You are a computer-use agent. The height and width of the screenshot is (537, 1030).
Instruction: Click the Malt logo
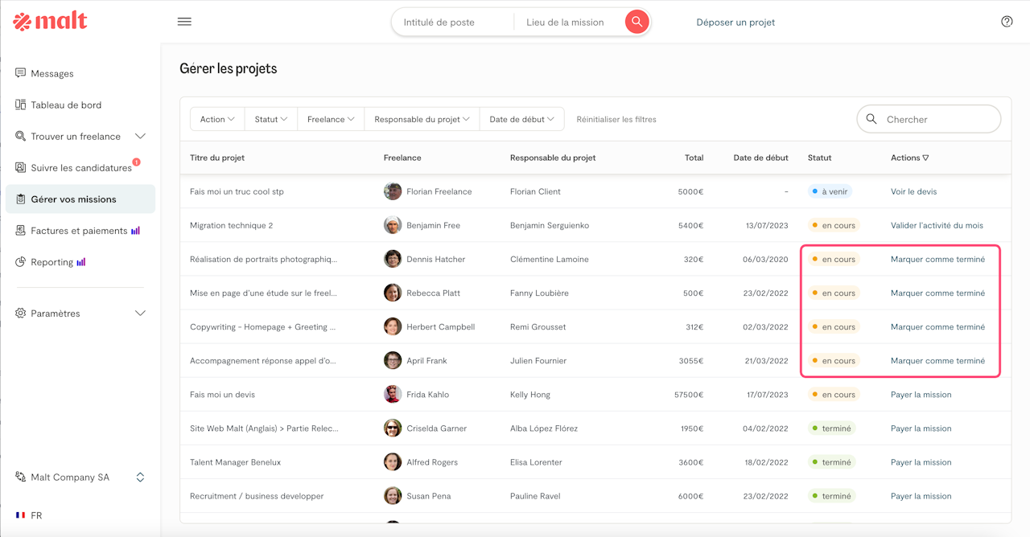[x=50, y=22]
